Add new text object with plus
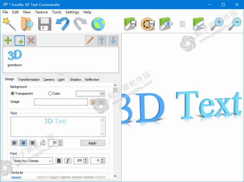 (x=8, y=40)
